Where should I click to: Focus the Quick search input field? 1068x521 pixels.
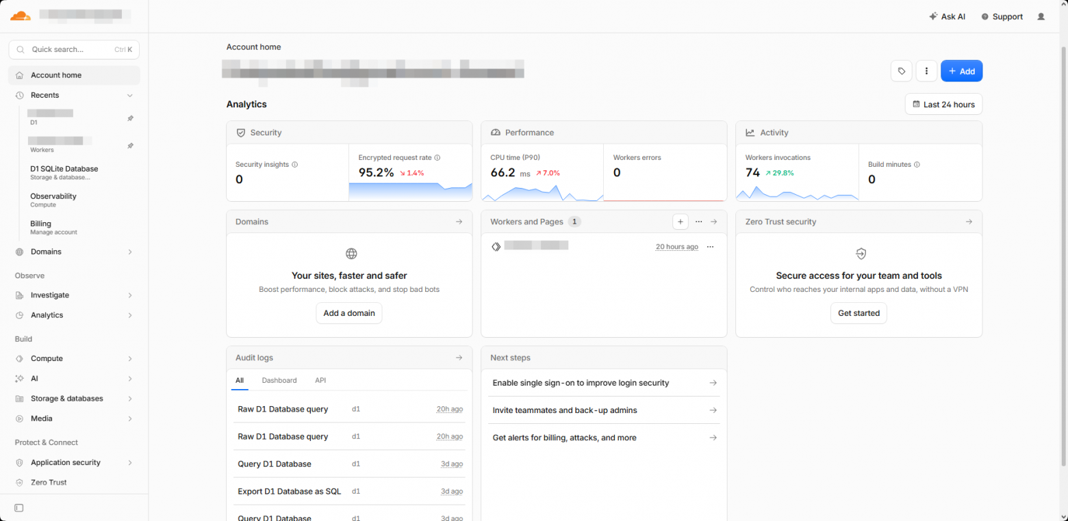(74, 49)
